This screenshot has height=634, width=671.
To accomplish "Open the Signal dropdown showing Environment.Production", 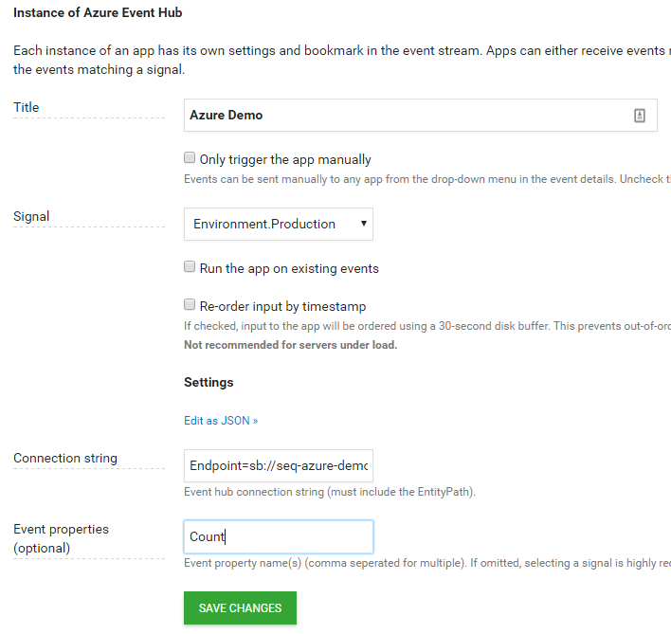I will [x=278, y=225].
